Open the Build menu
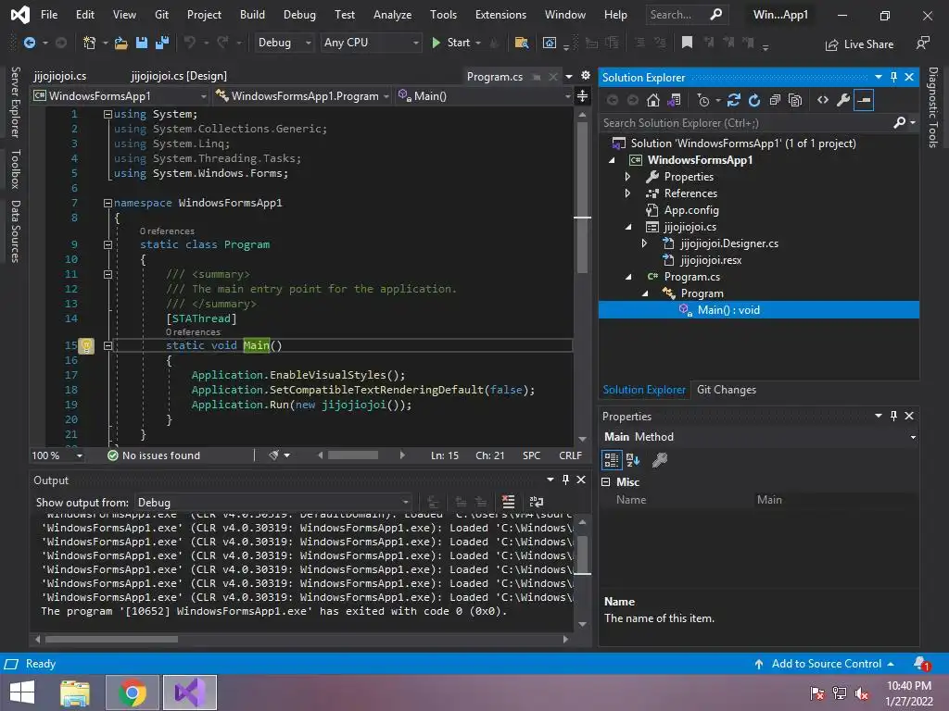The image size is (949, 711). [252, 15]
